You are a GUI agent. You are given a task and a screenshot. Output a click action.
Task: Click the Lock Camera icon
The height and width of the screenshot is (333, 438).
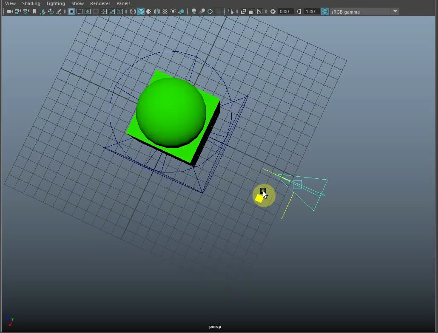pyautogui.click(x=18, y=11)
